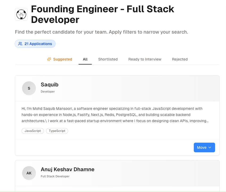Click the sparkle icon next to Suggested
The height and width of the screenshot is (192, 226).
tap(49, 59)
